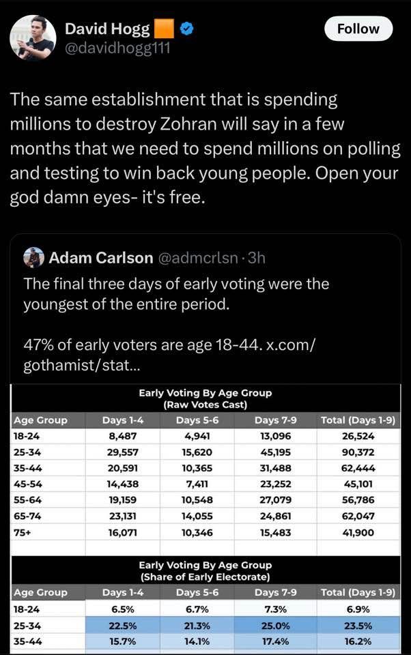Click Adam Carlson's small avatar
Viewport: 411px width, 655px height.
coord(34,258)
